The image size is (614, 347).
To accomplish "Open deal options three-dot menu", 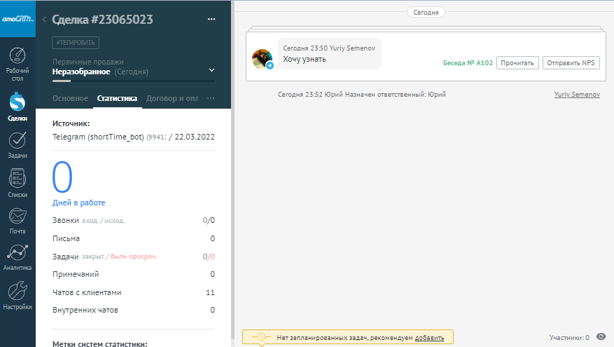I will coord(211,20).
